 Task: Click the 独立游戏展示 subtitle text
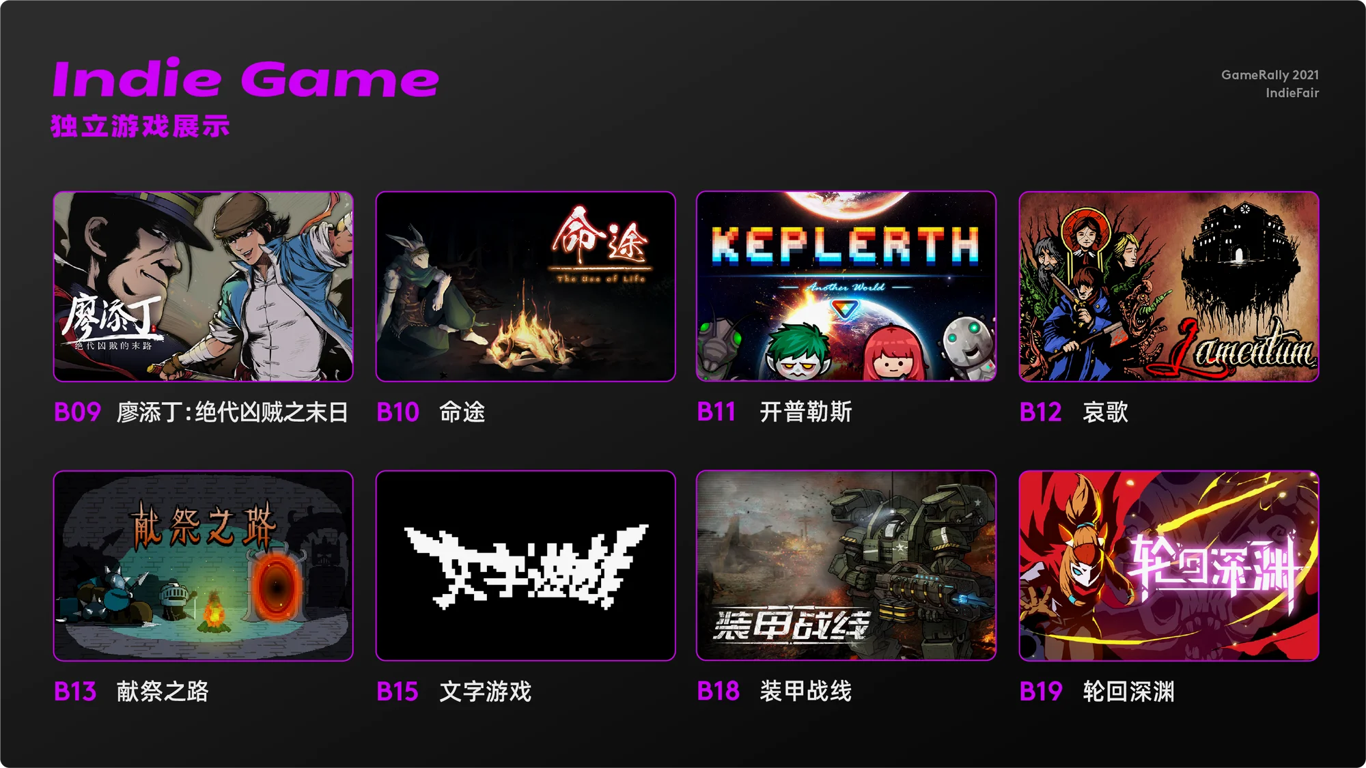(141, 126)
